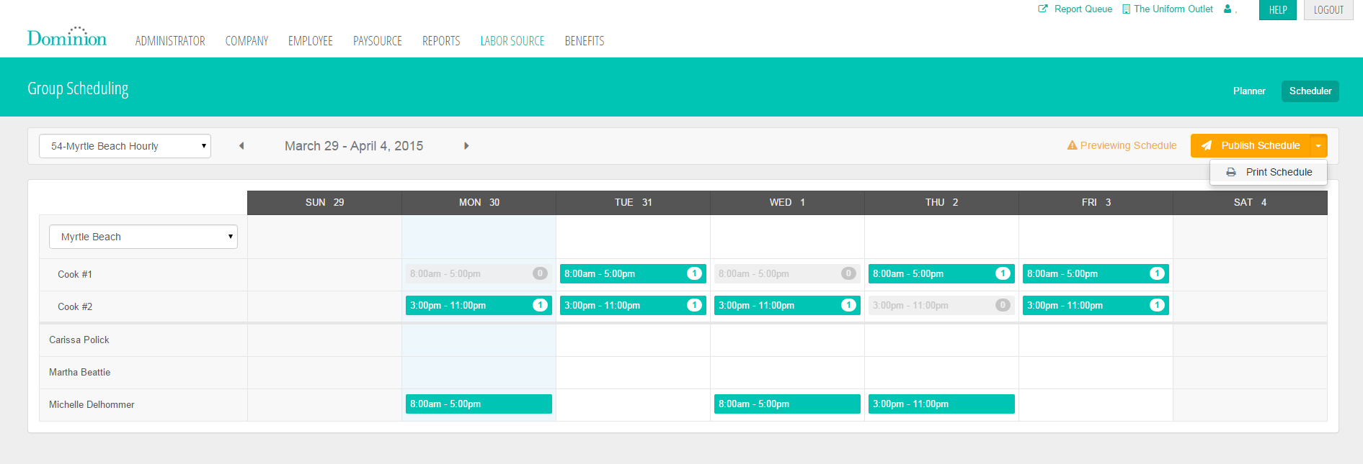
Task: Select Cook #2 Monday 3:00pm shift
Action: coord(479,306)
